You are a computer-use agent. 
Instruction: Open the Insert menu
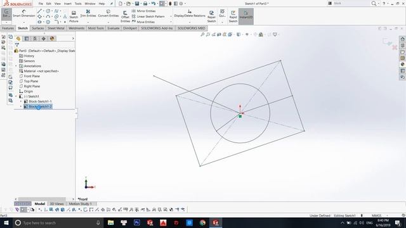point(68,4)
